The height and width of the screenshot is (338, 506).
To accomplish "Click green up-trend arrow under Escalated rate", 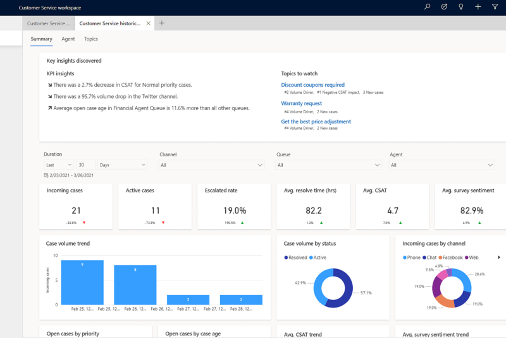I will (x=242, y=222).
